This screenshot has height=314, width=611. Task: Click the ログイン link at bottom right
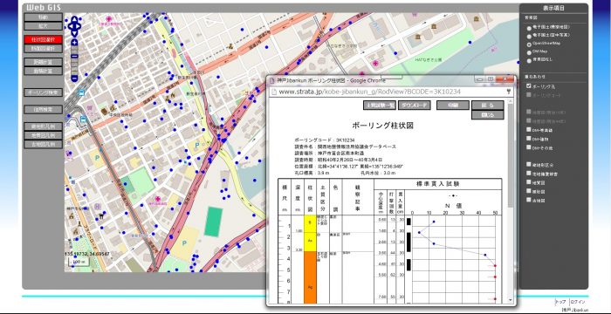click(578, 302)
